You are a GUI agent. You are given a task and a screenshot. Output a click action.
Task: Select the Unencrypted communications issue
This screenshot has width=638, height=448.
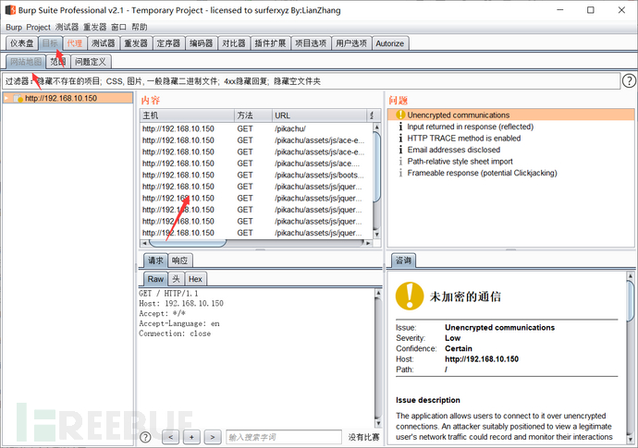click(x=510, y=115)
